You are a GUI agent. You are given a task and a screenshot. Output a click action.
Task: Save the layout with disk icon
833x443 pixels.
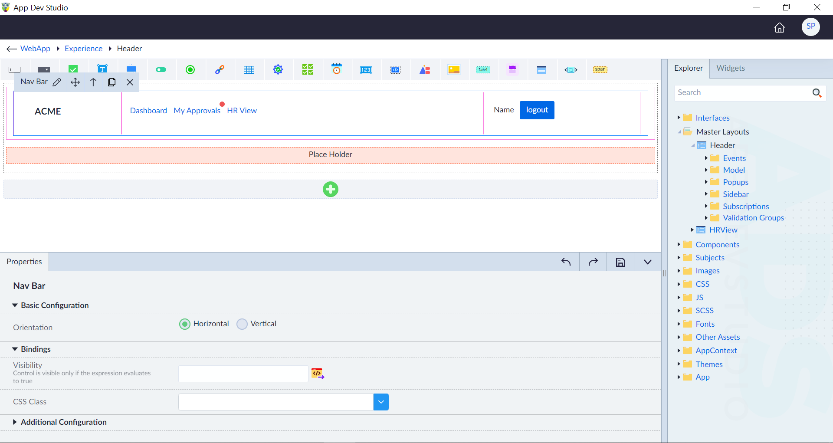(x=620, y=262)
